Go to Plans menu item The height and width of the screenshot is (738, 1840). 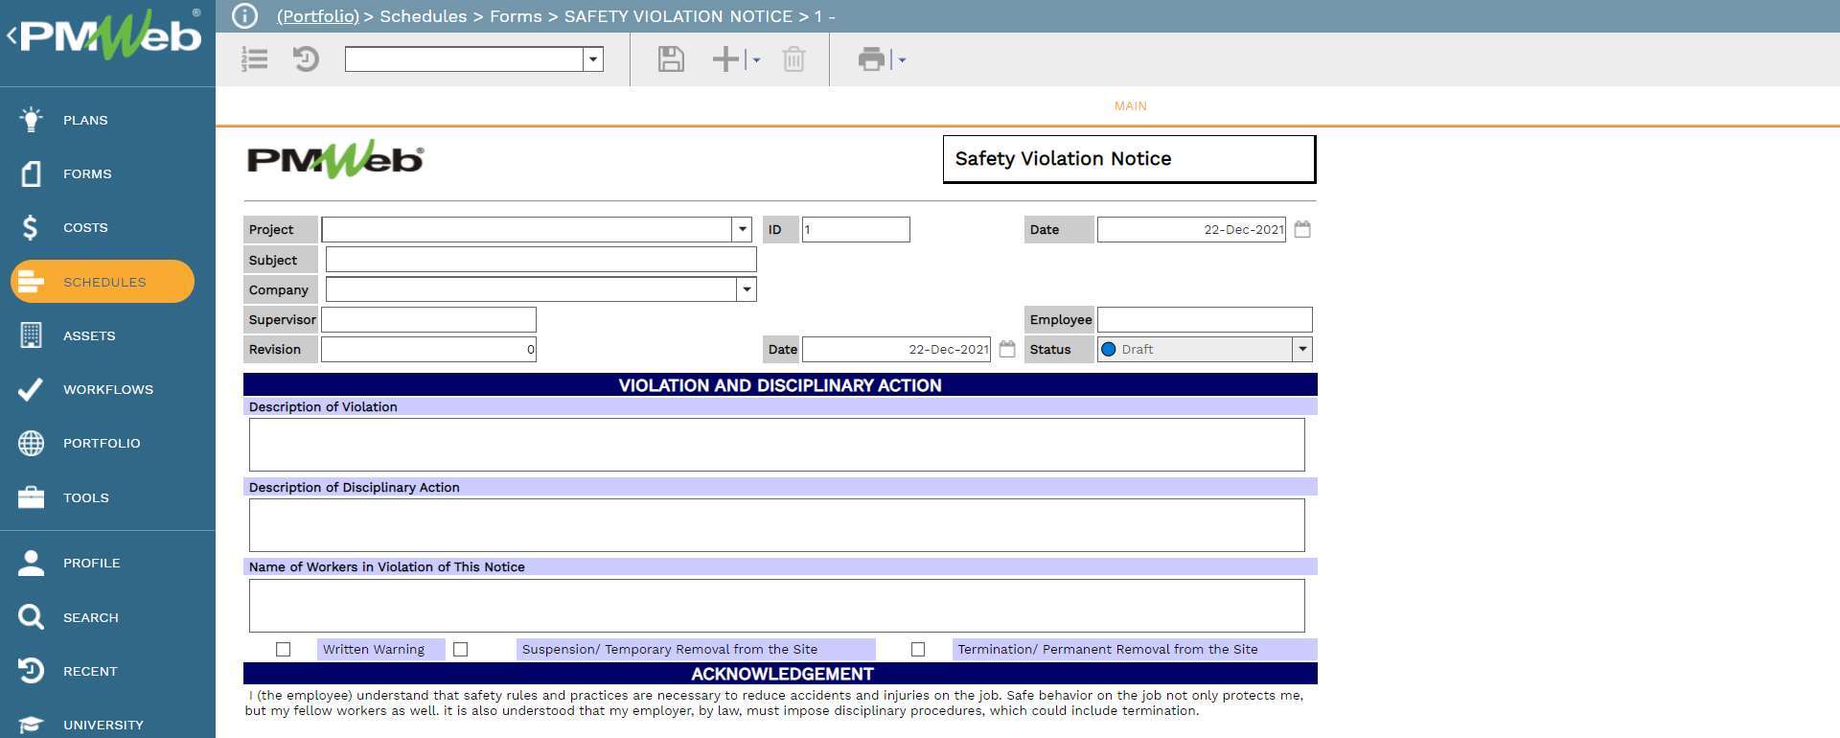point(85,120)
